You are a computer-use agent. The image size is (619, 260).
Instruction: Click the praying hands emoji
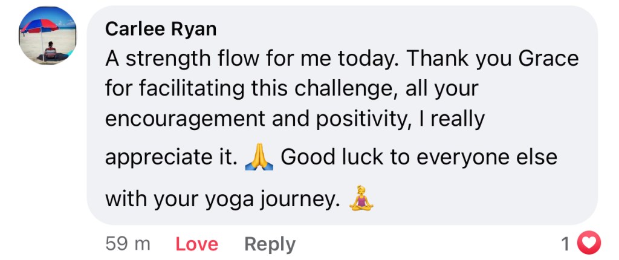[259, 158]
